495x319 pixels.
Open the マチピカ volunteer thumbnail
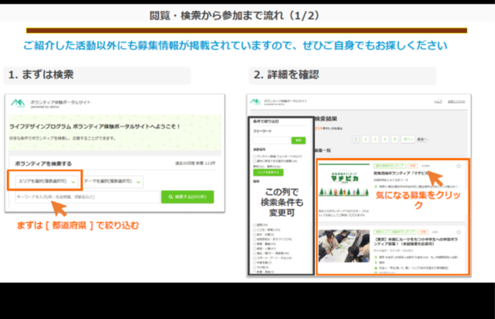(343, 180)
